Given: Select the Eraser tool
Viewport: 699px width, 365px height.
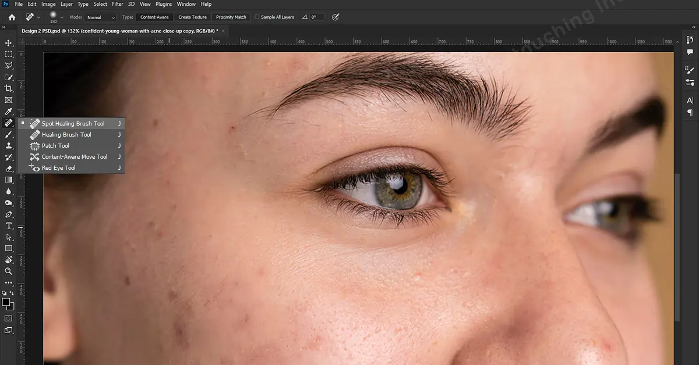Looking at the screenshot, I should click(9, 169).
